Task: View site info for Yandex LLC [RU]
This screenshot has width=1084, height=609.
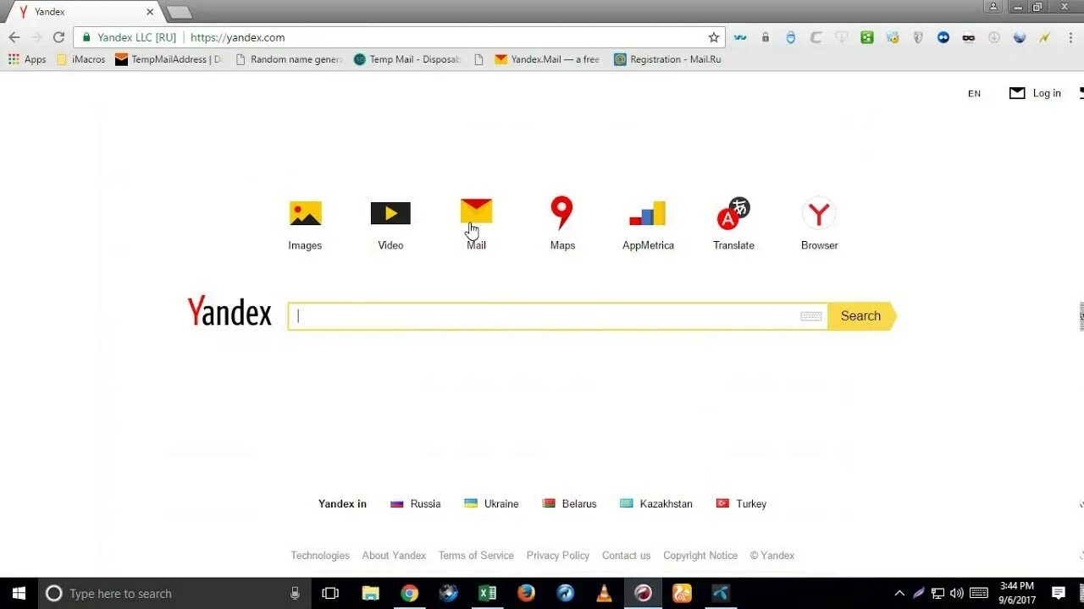Action: [x=129, y=37]
